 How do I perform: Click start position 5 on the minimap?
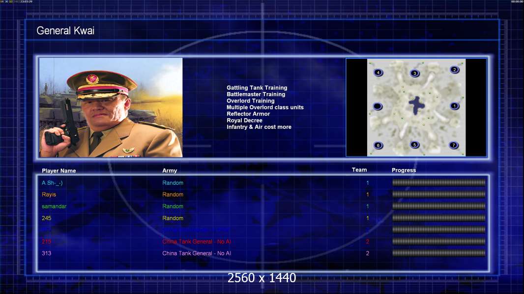point(414,145)
